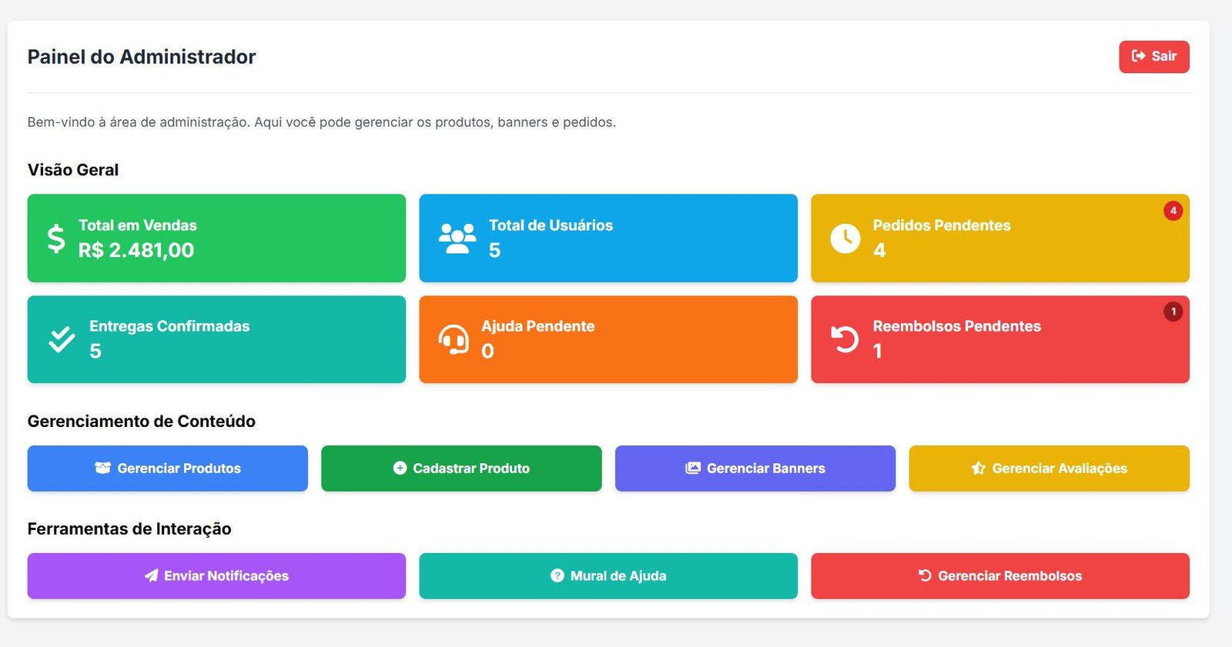Log out using the Sair button

click(x=1153, y=57)
